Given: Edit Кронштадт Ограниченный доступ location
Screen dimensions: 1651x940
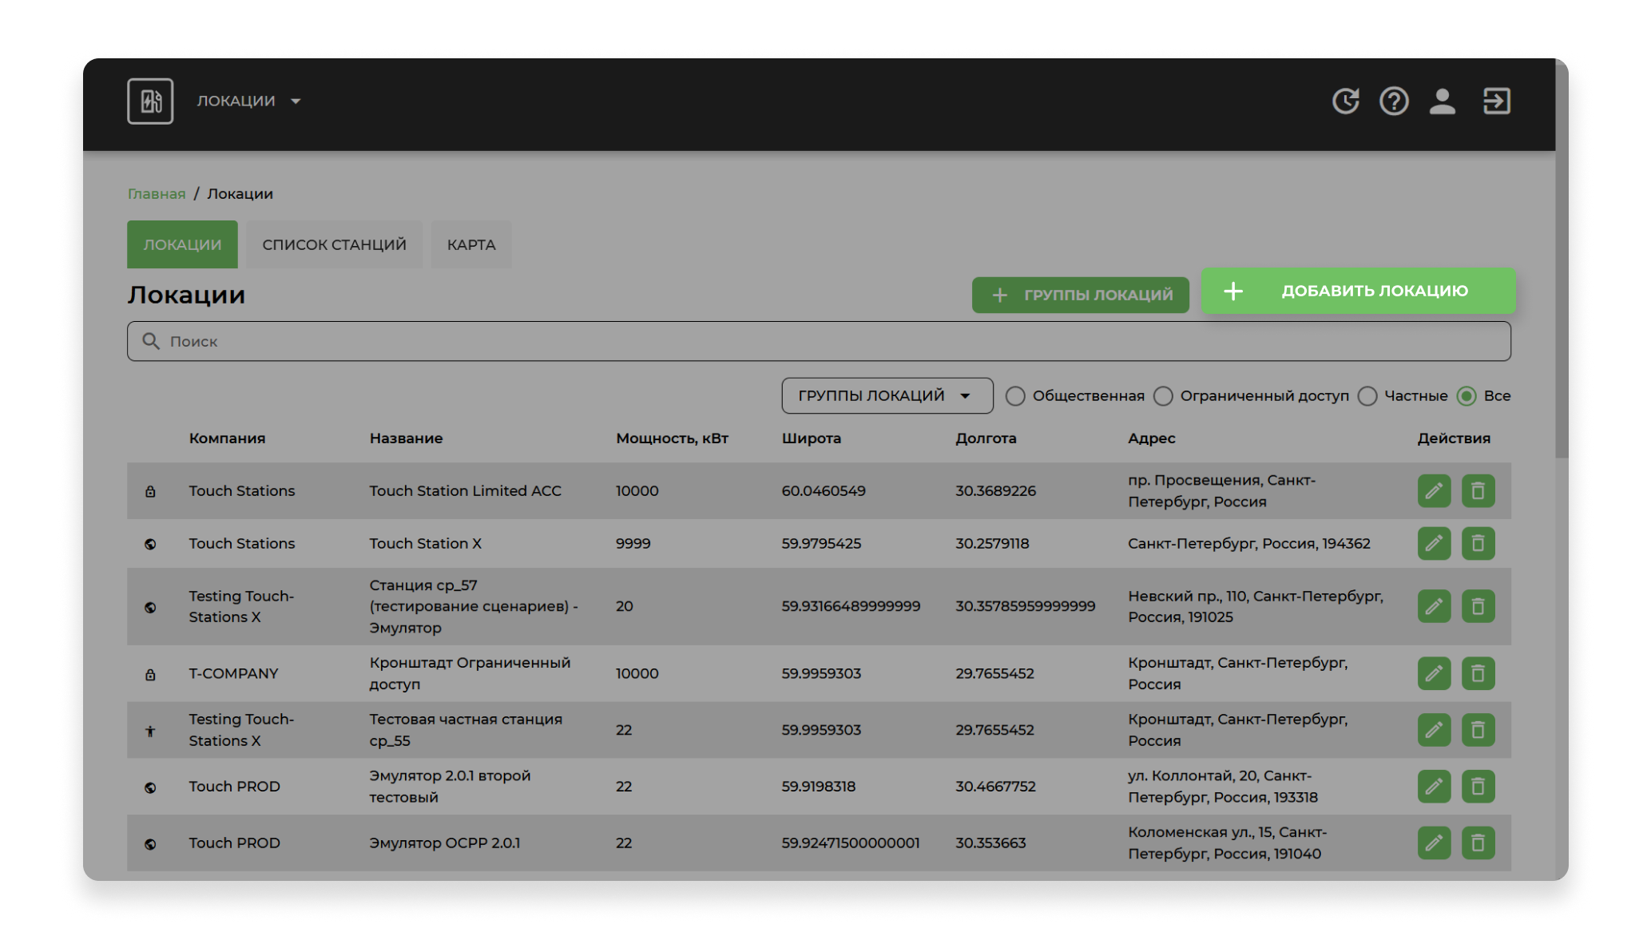Looking at the screenshot, I should click(1434, 673).
